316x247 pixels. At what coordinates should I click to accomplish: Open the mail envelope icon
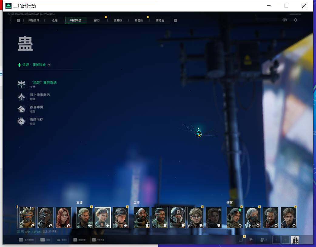pos(284,20)
